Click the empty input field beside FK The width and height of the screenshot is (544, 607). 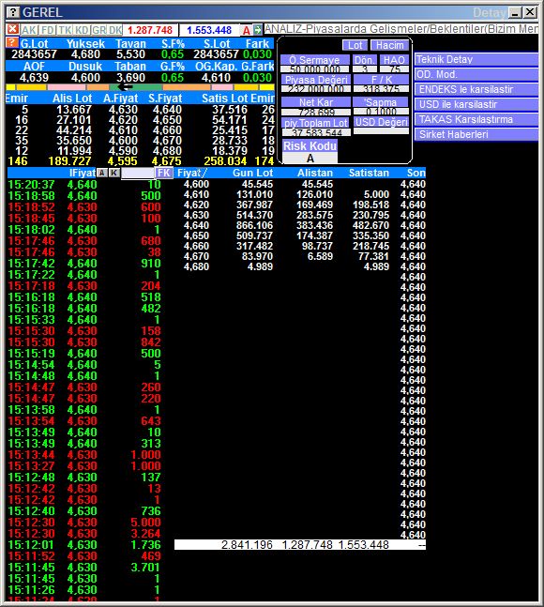click(x=137, y=173)
